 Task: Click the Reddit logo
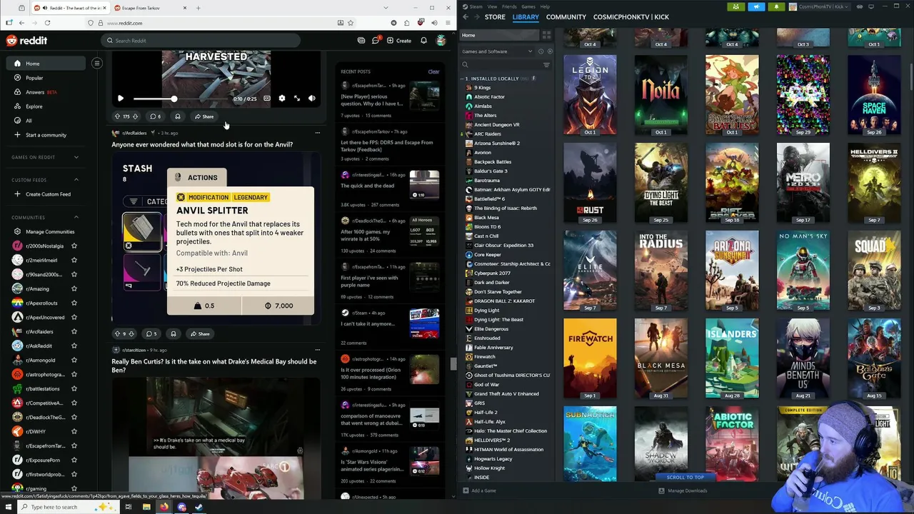coord(26,41)
